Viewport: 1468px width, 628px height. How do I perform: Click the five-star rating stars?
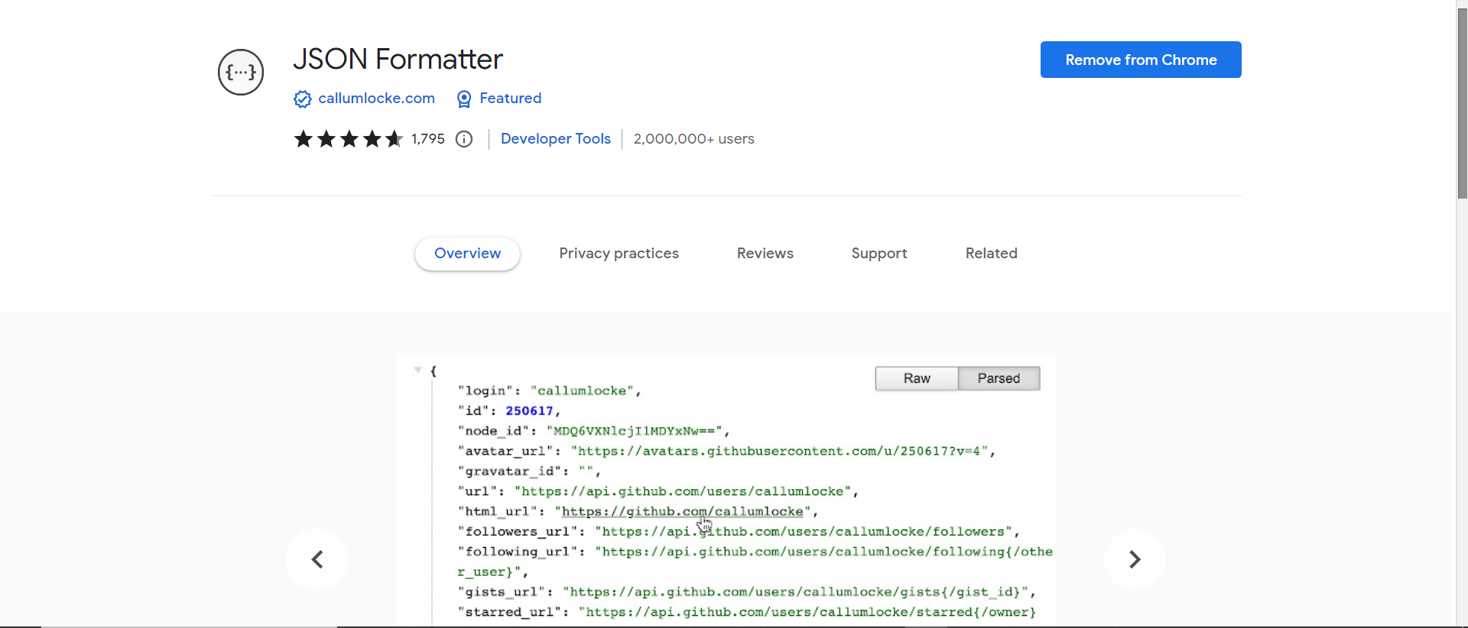349,139
